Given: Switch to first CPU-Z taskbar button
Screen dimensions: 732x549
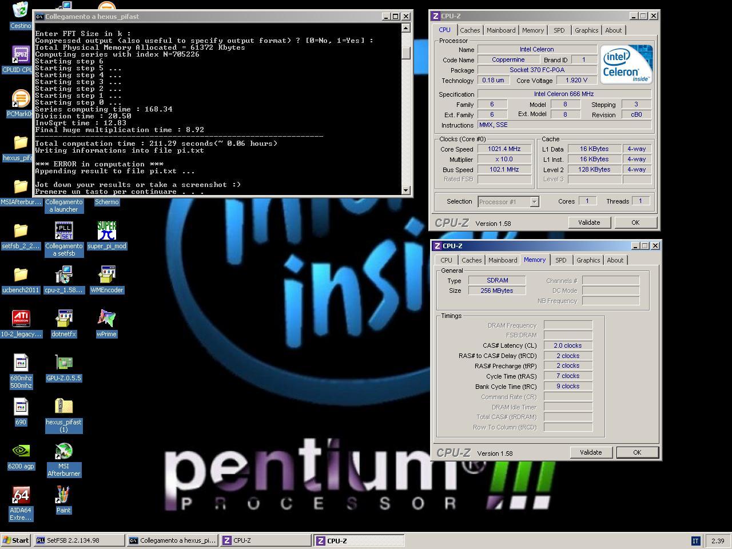Looking at the screenshot, I should pos(265,540).
